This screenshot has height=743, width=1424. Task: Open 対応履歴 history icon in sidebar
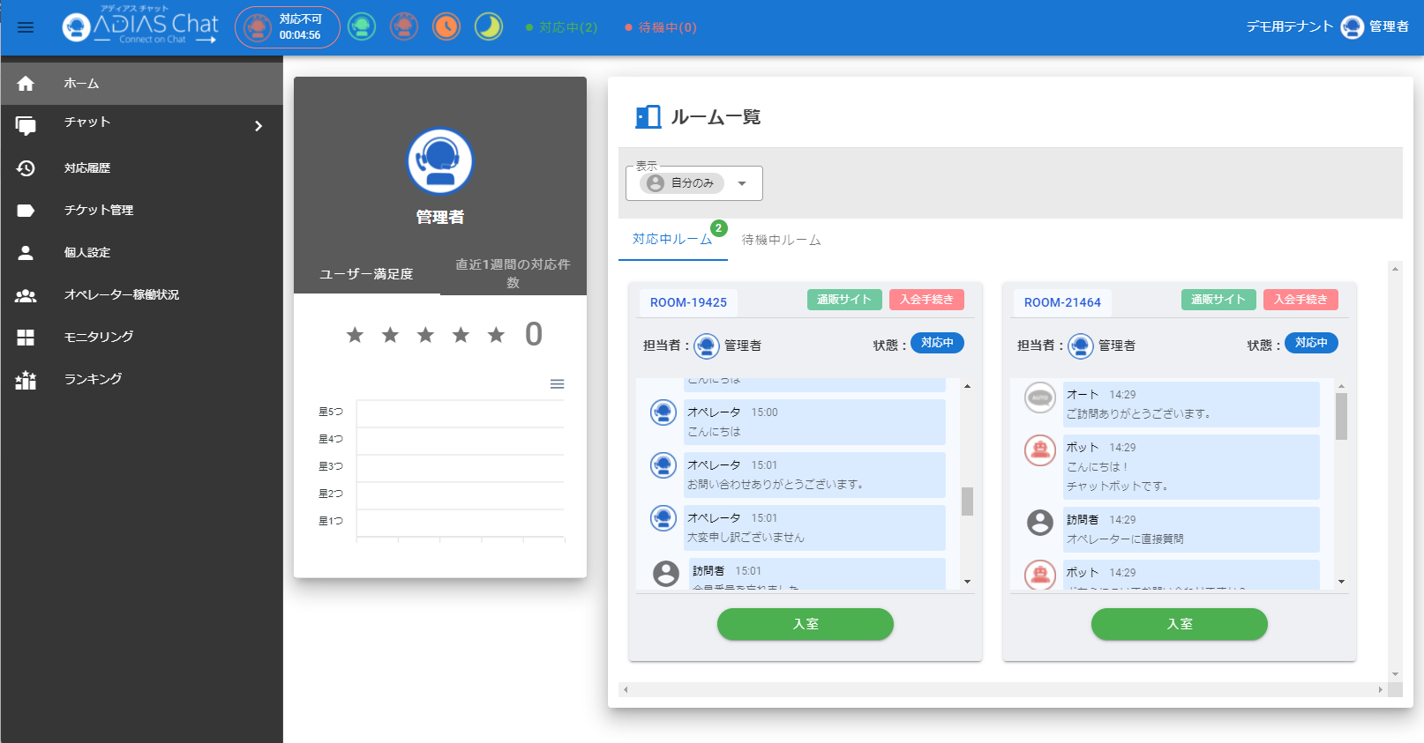click(26, 168)
